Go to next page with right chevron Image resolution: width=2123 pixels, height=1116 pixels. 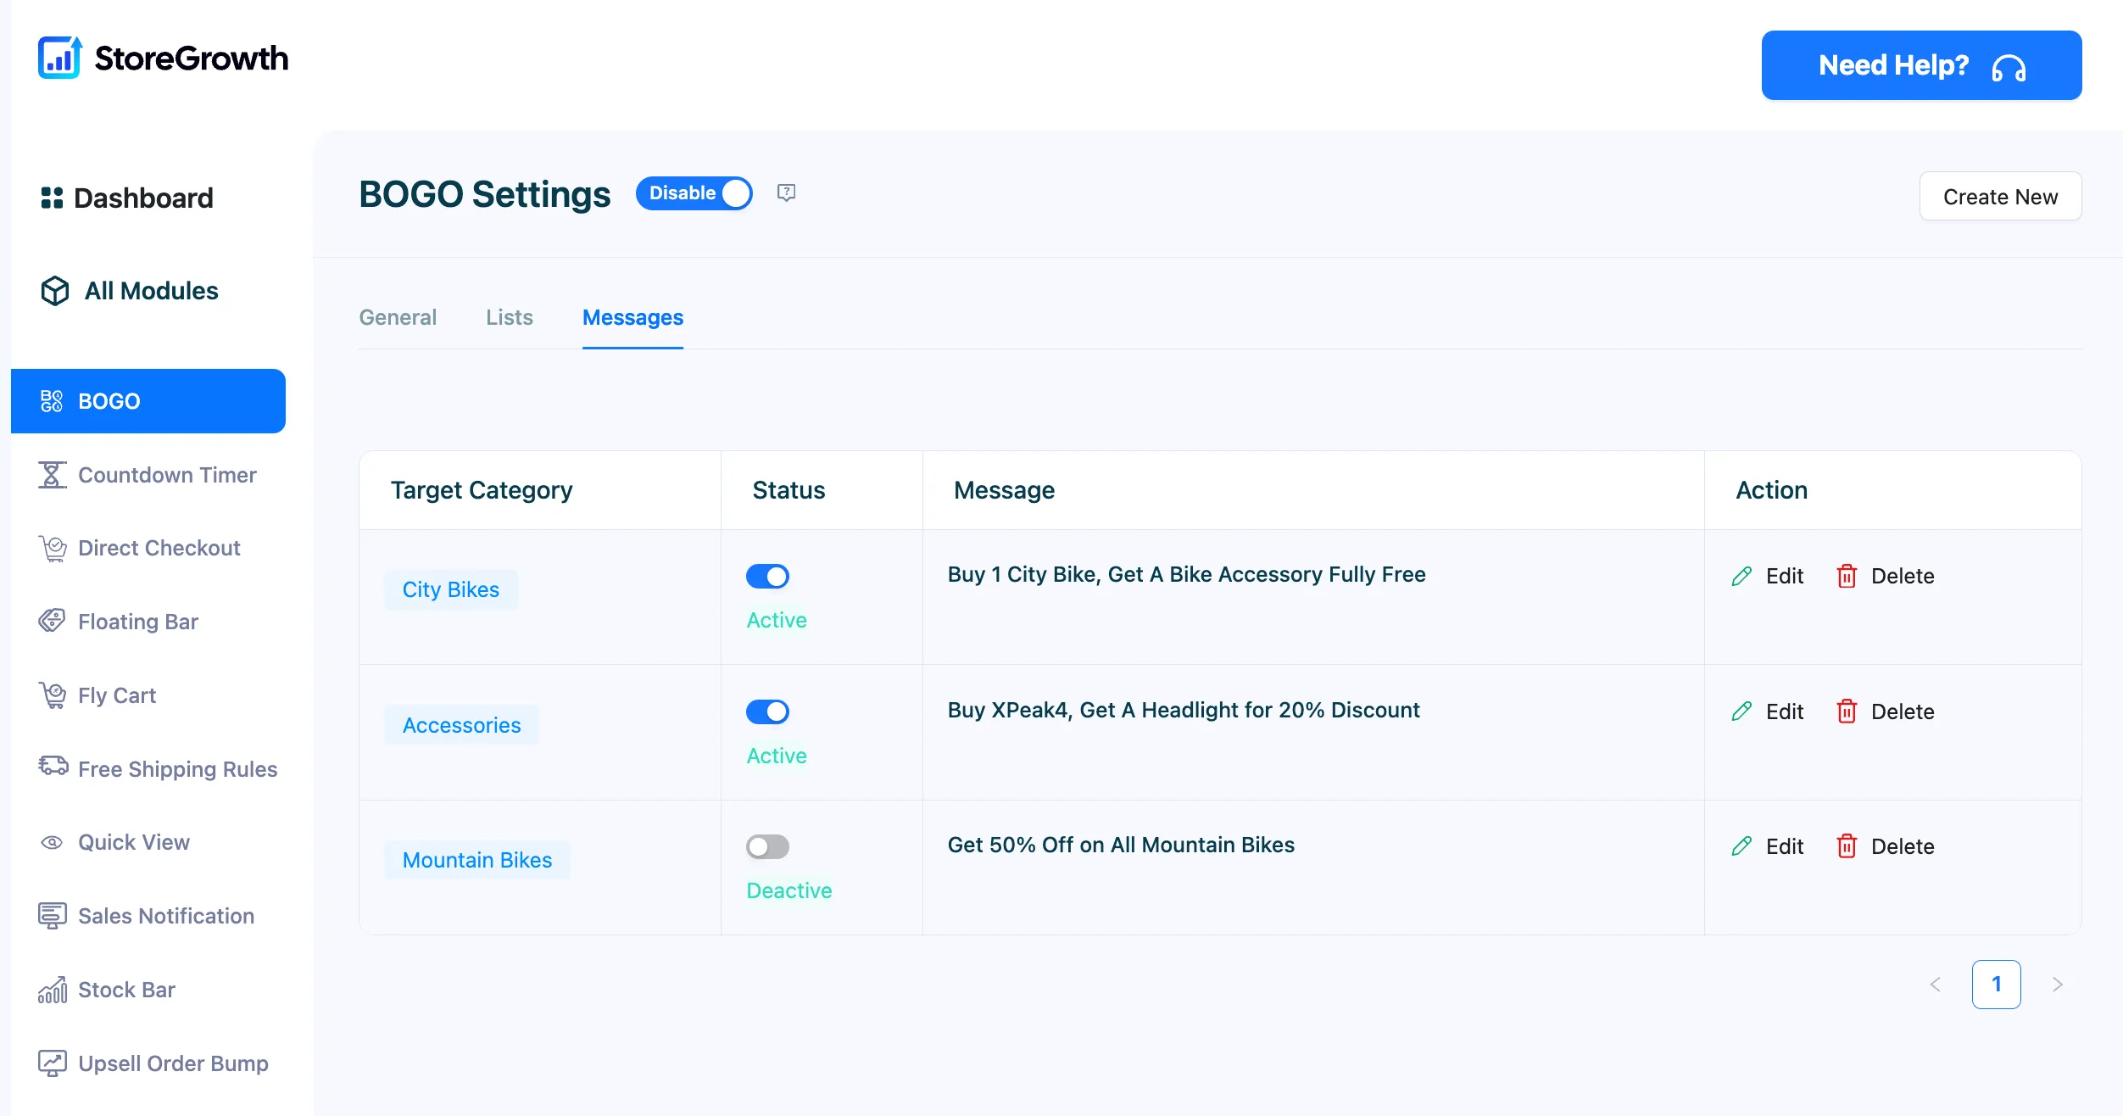tap(2058, 985)
